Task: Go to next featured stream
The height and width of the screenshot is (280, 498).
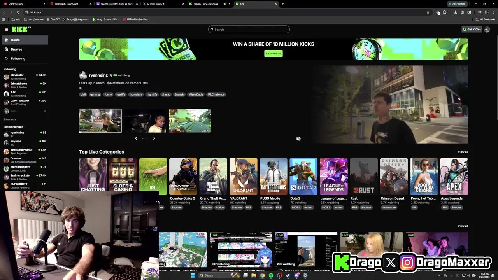Action: [154, 138]
